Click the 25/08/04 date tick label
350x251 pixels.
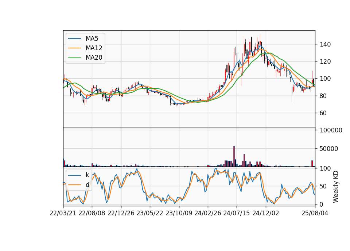click(x=315, y=213)
